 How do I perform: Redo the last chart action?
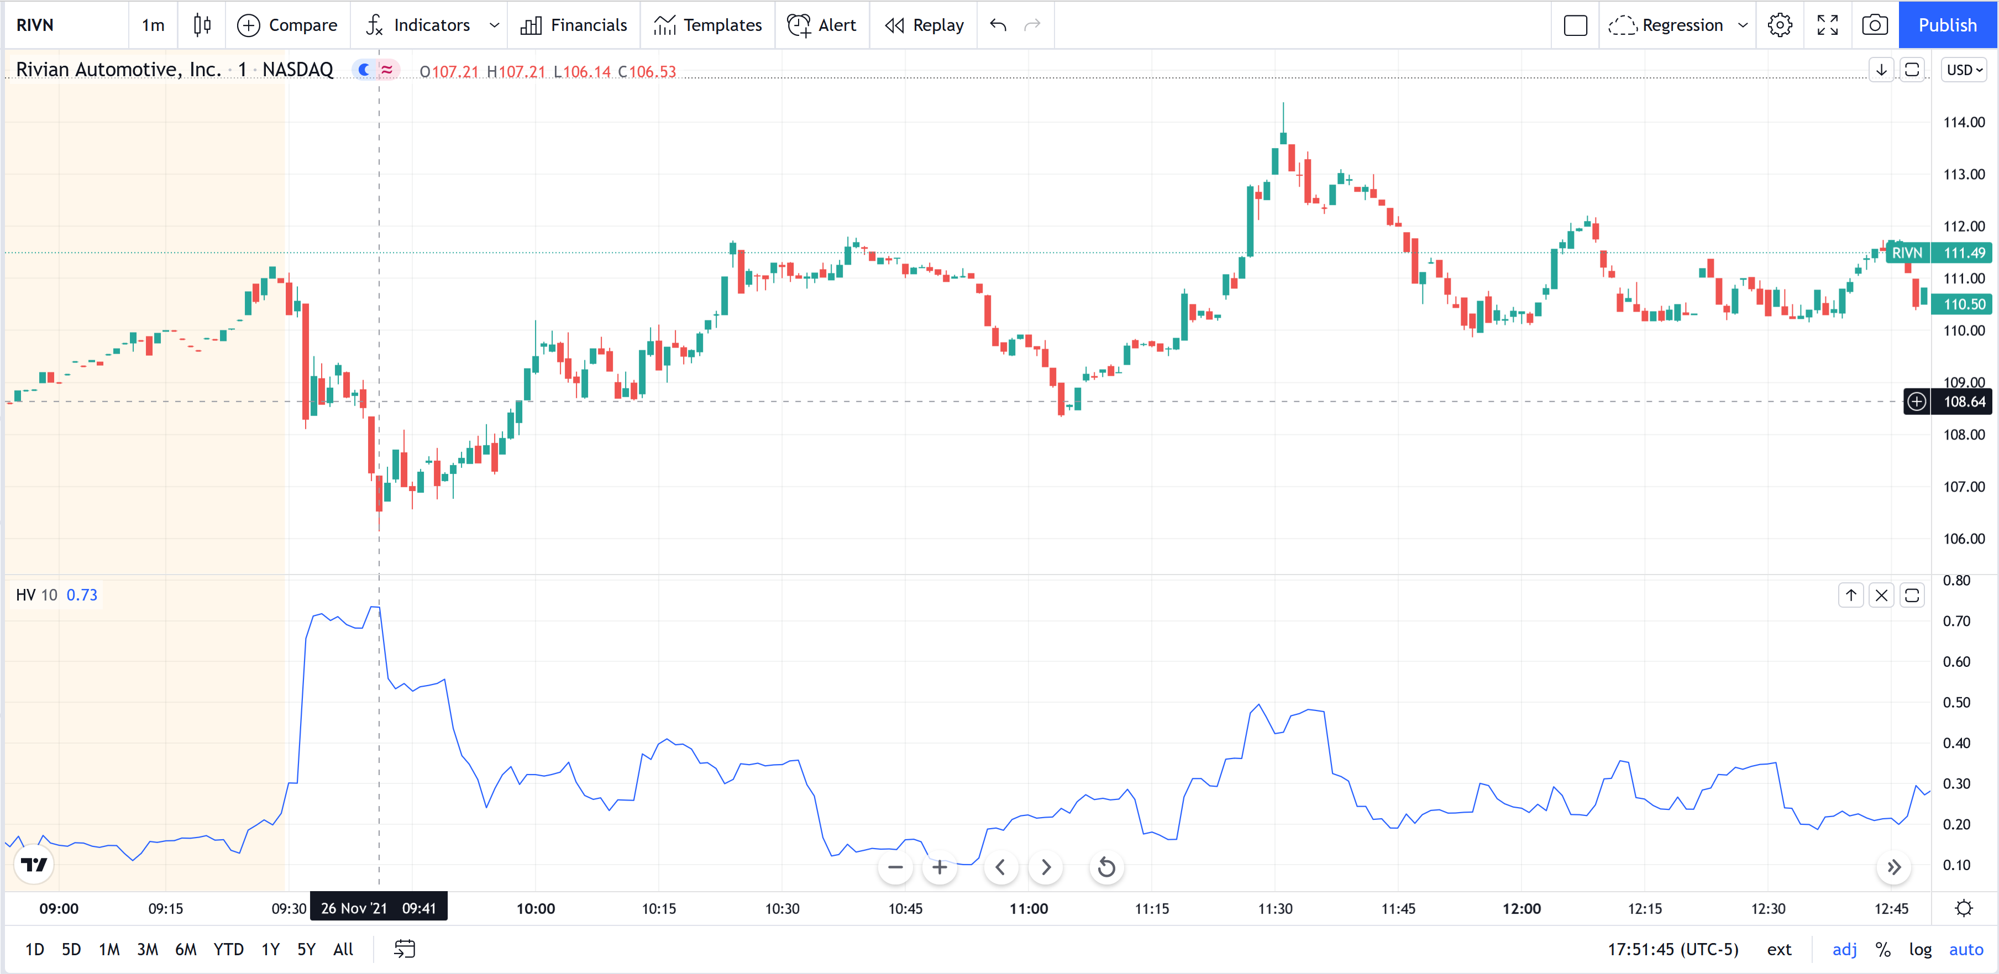pyautogui.click(x=1032, y=25)
